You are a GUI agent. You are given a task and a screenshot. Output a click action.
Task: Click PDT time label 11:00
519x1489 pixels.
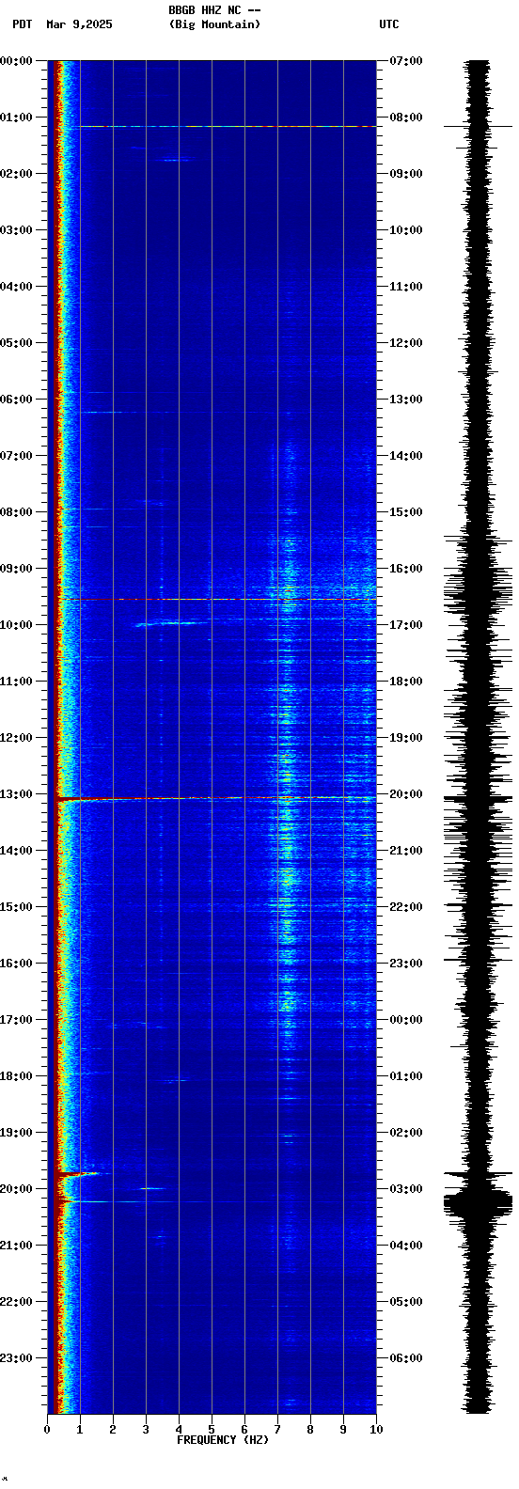[x=17, y=682]
